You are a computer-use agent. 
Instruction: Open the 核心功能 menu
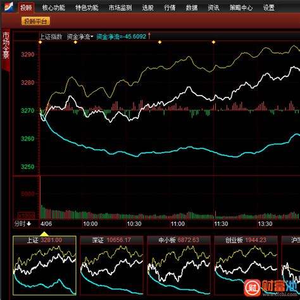coord(54,8)
